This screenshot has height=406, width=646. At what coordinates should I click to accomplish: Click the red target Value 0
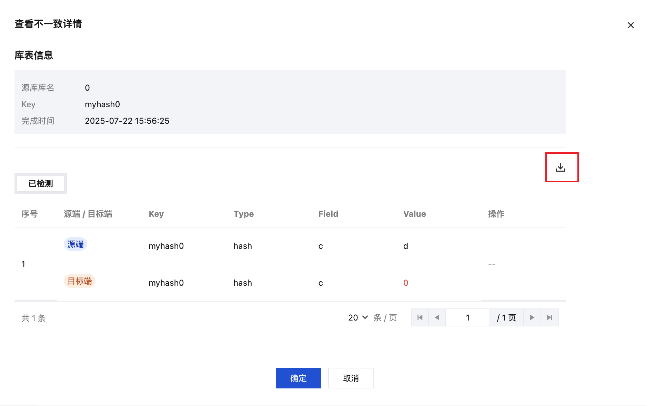(x=406, y=283)
